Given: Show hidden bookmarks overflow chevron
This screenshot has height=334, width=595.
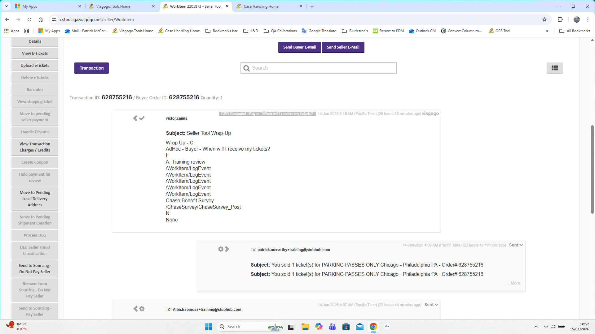Looking at the screenshot, I should [x=547, y=31].
